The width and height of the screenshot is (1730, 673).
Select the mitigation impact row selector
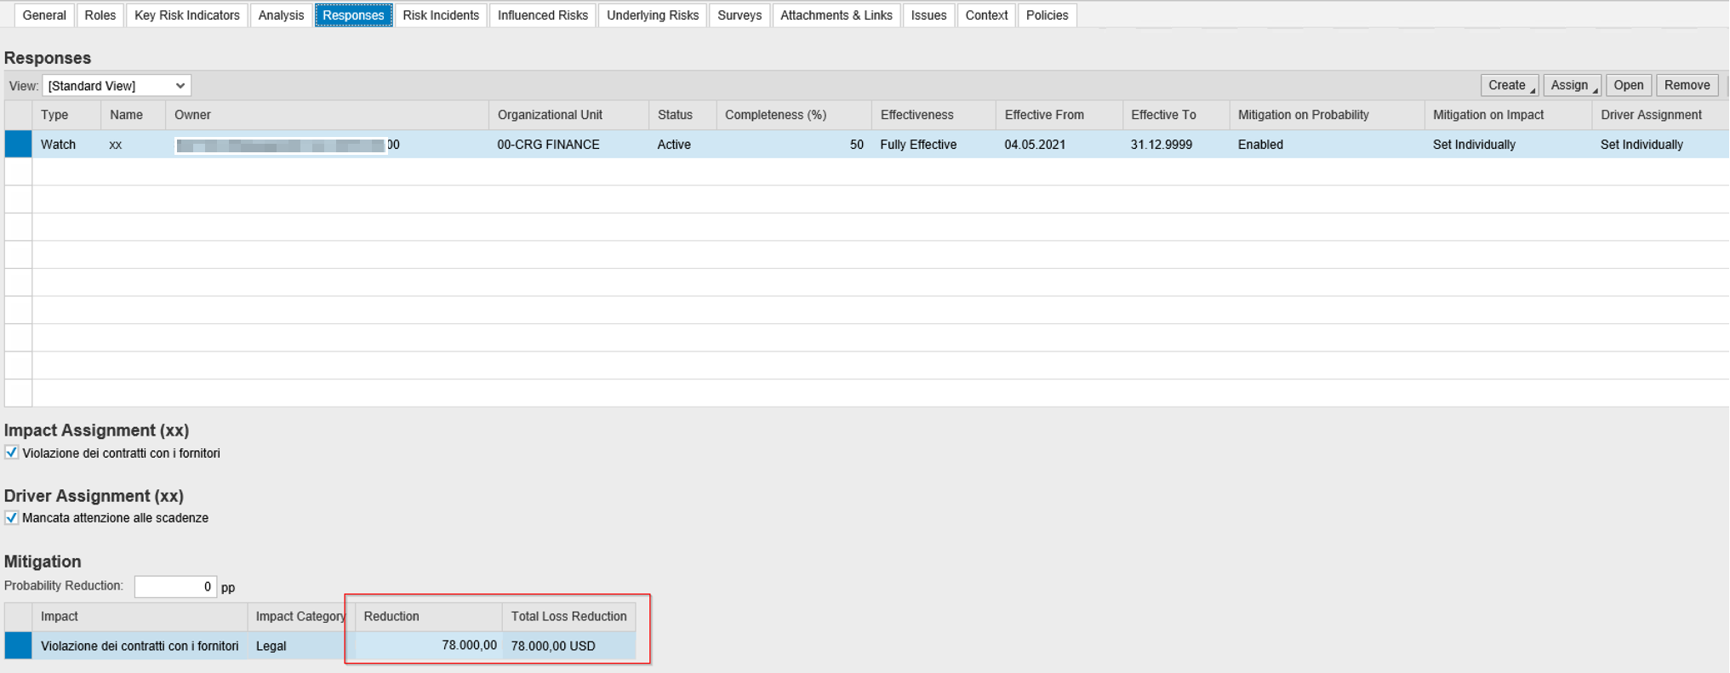pos(18,646)
